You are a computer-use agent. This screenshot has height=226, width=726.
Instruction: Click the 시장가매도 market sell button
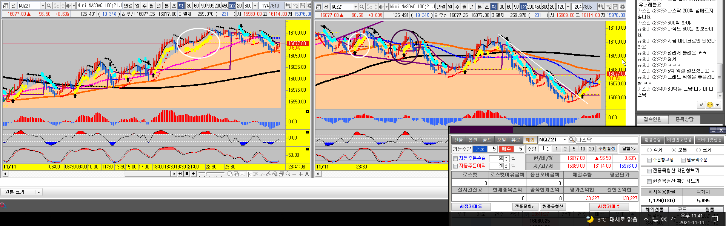click(x=471, y=206)
